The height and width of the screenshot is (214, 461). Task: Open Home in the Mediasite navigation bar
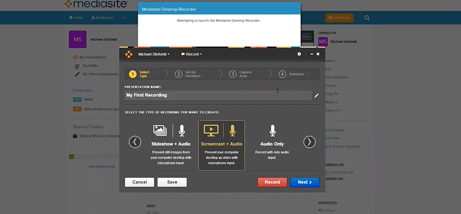click(76, 17)
